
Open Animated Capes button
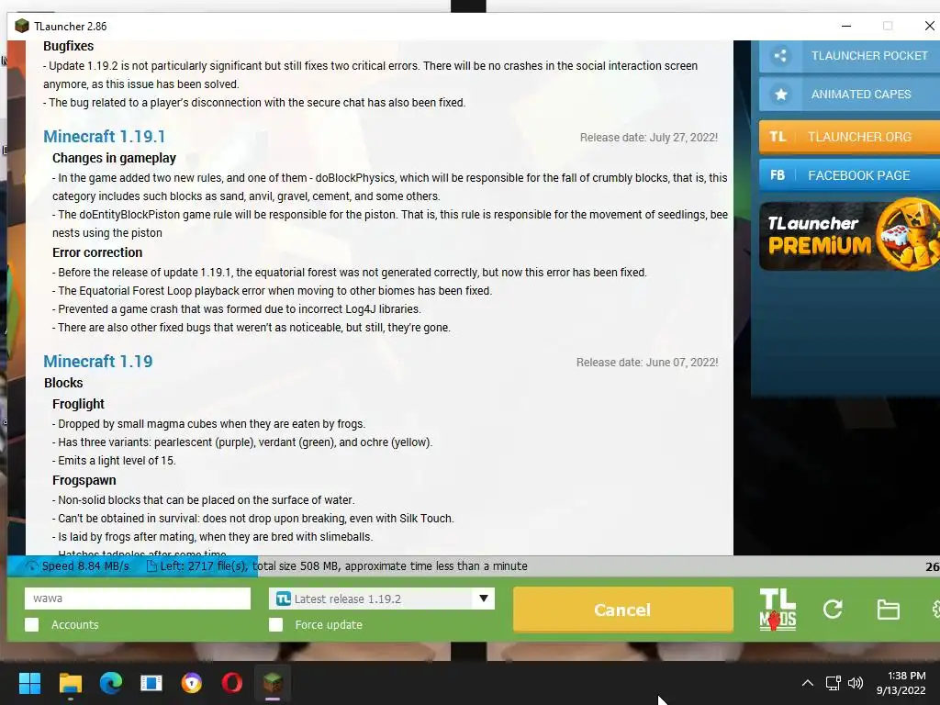coord(849,95)
